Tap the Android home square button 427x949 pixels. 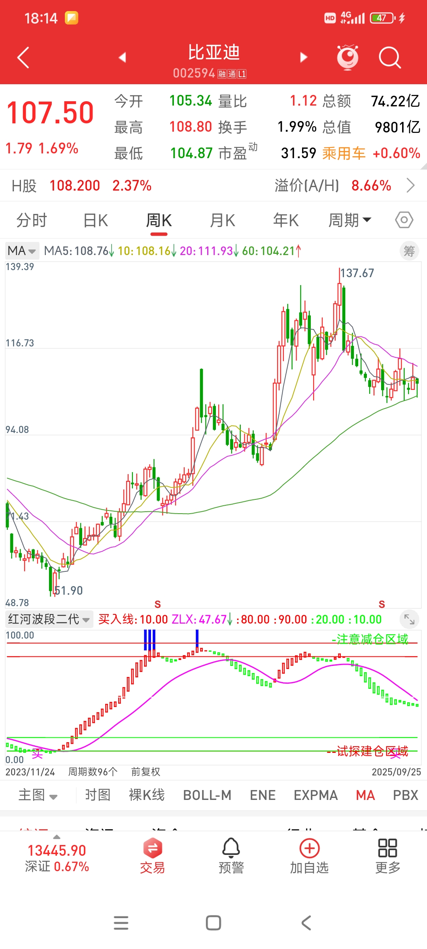coord(213,923)
